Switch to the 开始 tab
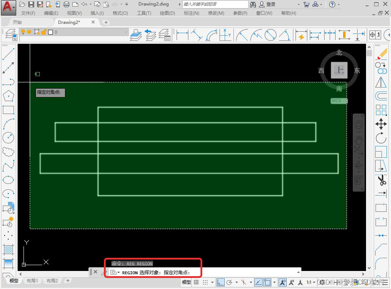391x289 pixels. click(x=17, y=22)
